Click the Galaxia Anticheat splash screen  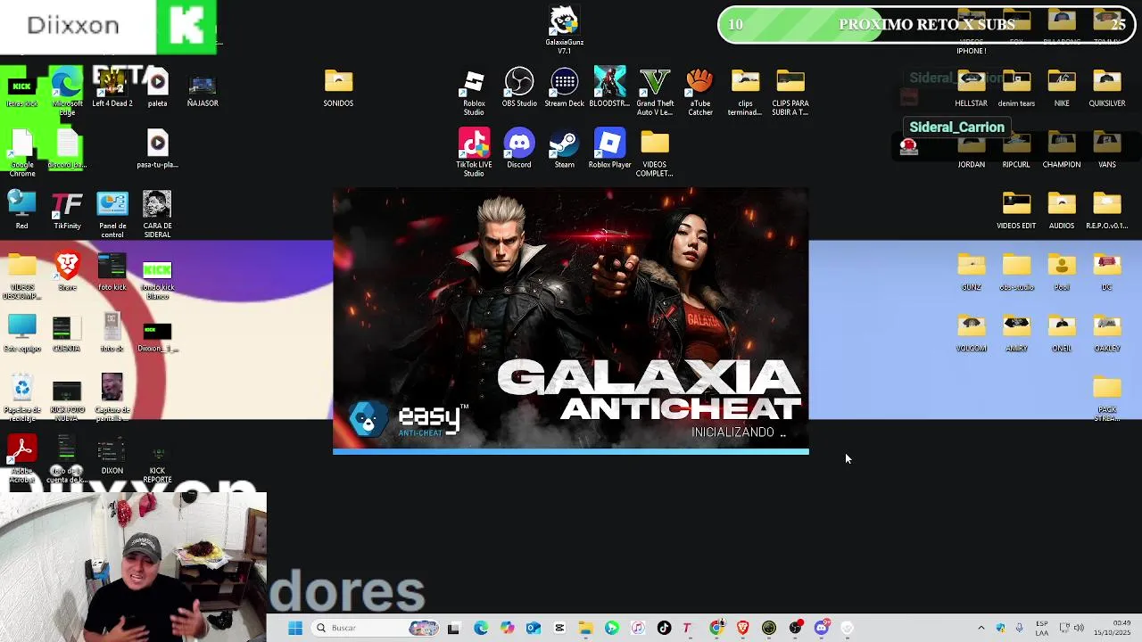571,321
